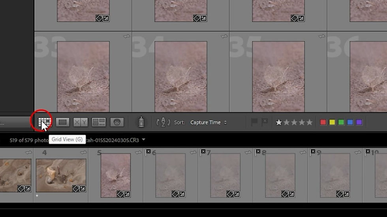Toggle rejected flag on filmstrip photo 7

[x=203, y=152]
